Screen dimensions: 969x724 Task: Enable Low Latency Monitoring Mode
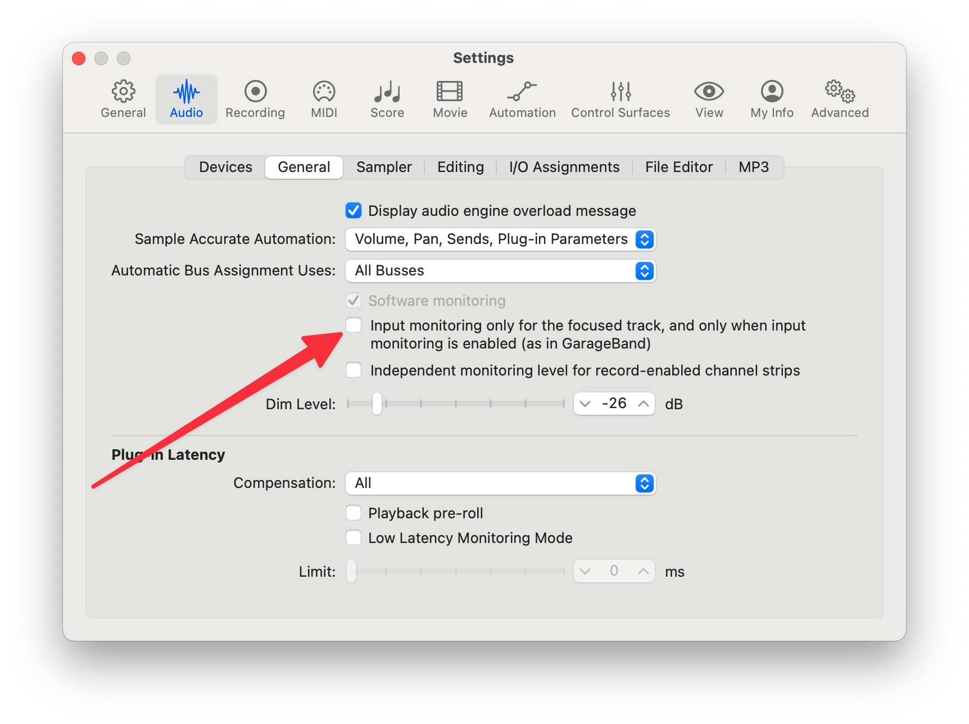354,538
